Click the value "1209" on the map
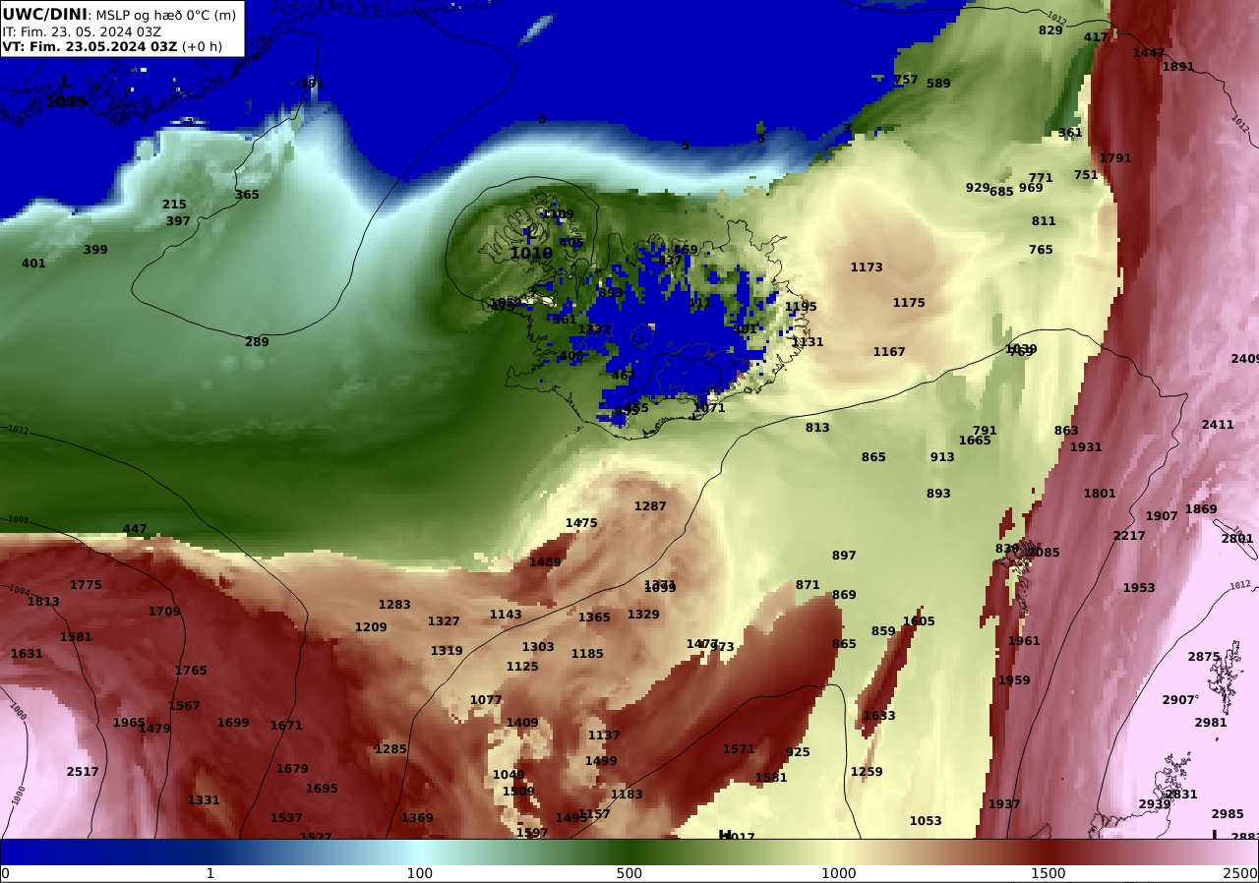 tap(371, 627)
